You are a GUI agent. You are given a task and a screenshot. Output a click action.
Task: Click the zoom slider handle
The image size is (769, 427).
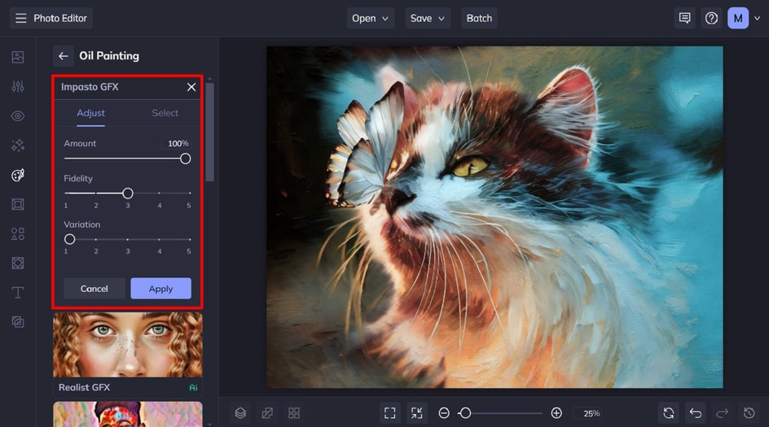(x=465, y=413)
